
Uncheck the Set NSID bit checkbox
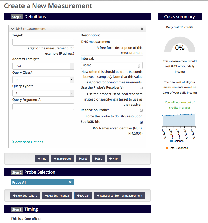pos(141,122)
